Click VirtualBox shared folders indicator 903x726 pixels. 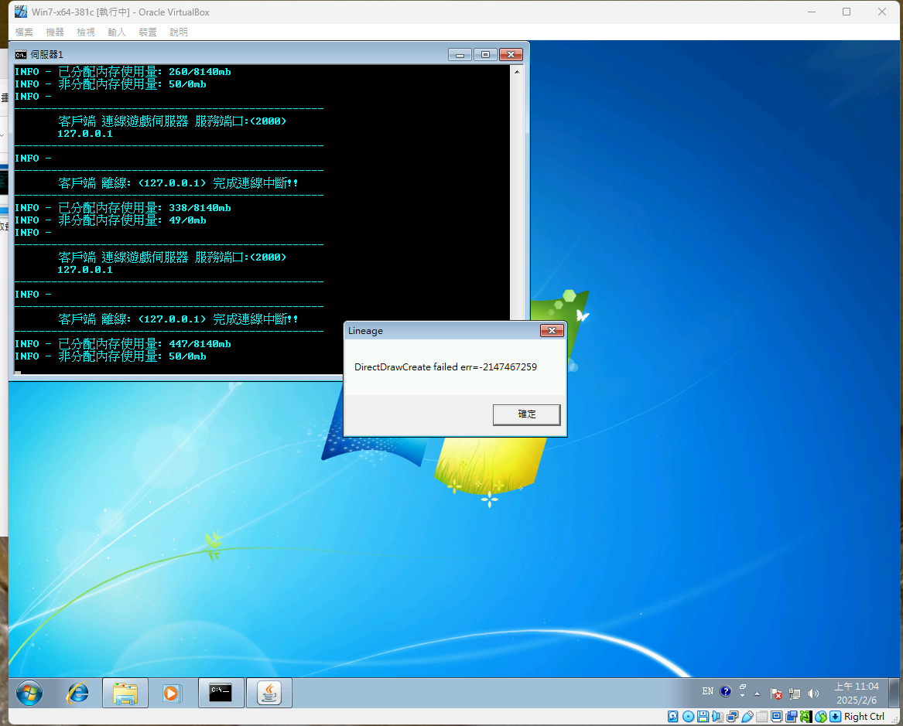762,717
